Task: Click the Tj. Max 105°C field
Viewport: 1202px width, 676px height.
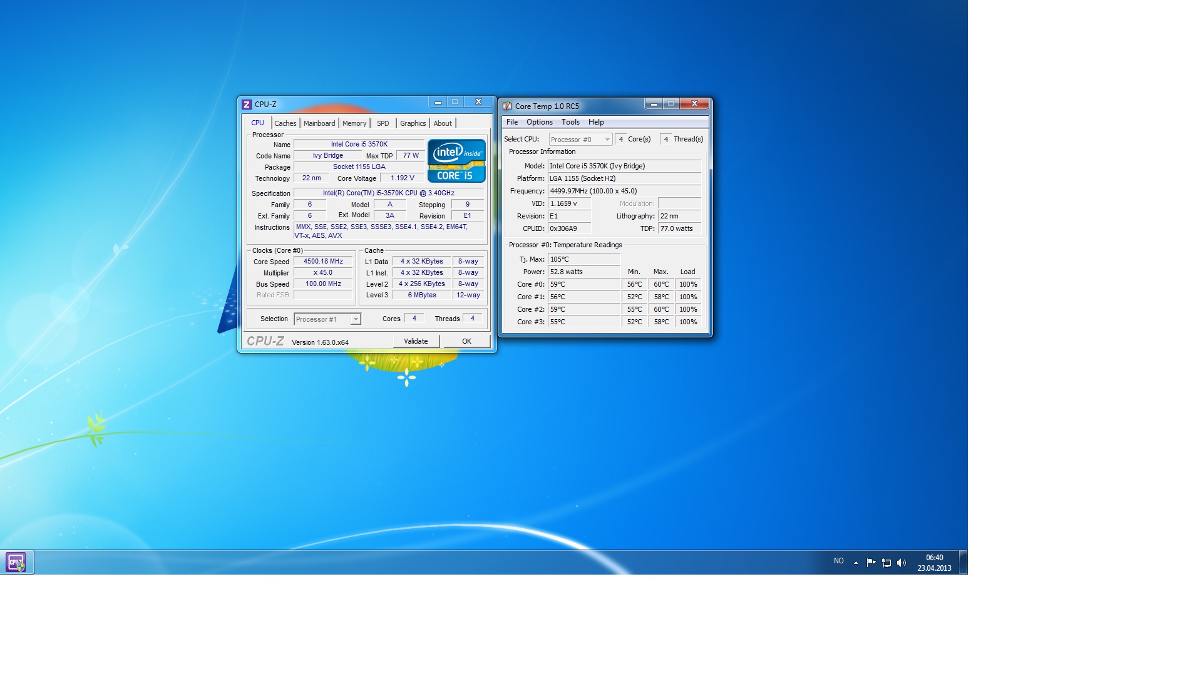Action: 584,260
